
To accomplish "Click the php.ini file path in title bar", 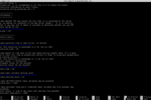I will (78, 1).
